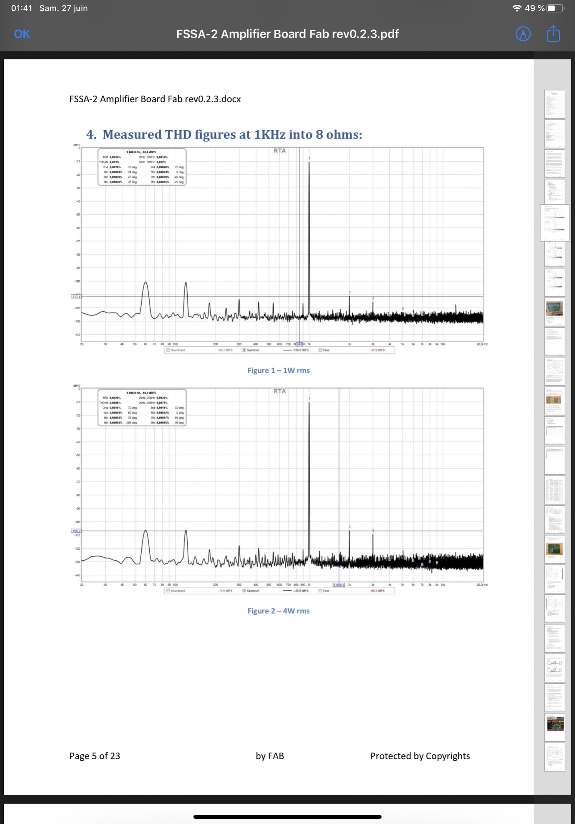Open the green PCB photo thumbnail (page 16)

[555, 550]
